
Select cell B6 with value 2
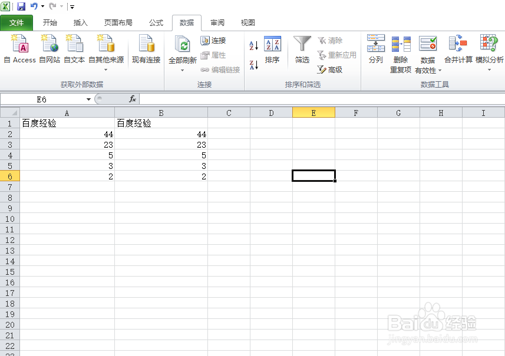click(x=161, y=176)
